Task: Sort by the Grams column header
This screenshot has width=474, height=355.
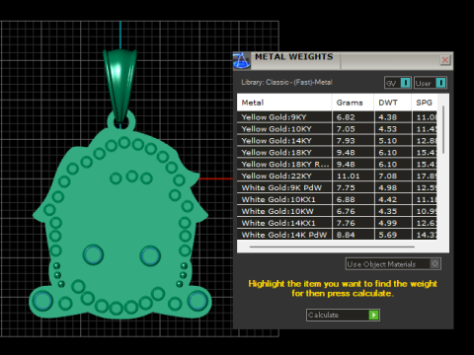Action: point(353,103)
